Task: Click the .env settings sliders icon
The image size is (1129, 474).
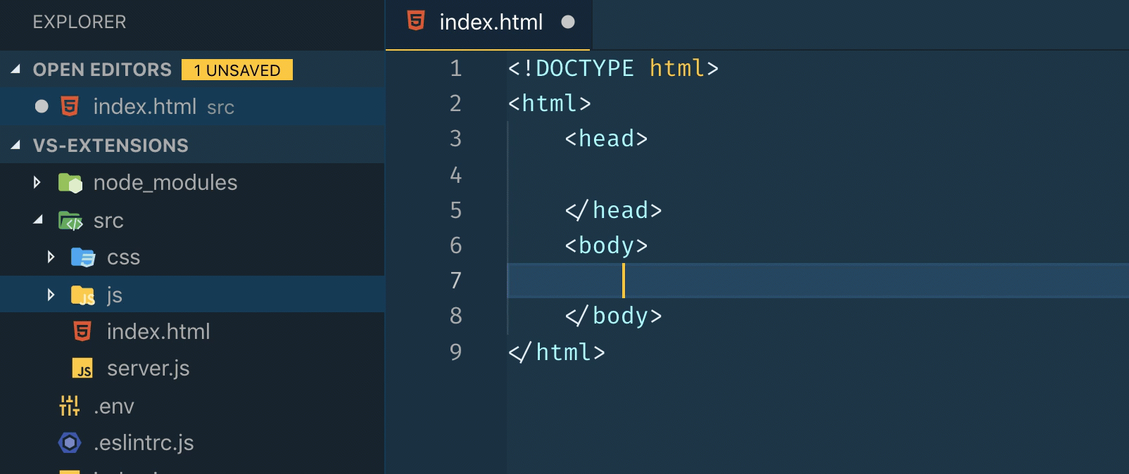Action: pos(70,406)
